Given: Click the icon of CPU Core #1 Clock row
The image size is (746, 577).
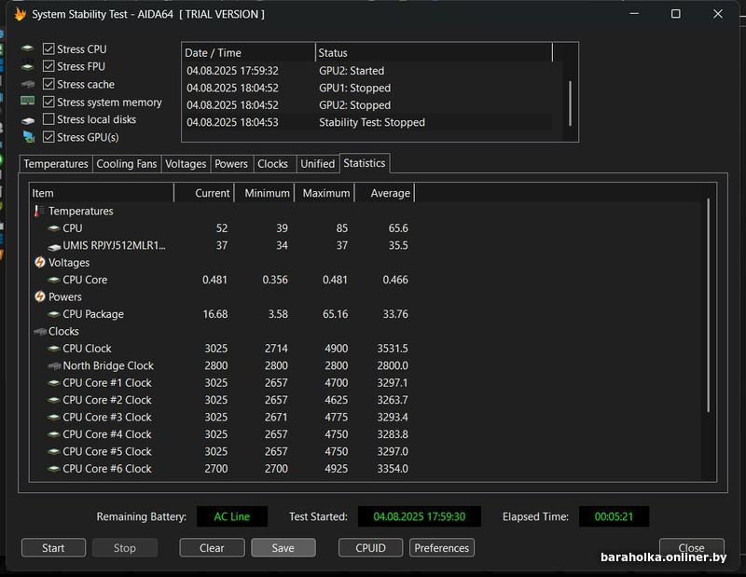Looking at the screenshot, I should 54,382.
